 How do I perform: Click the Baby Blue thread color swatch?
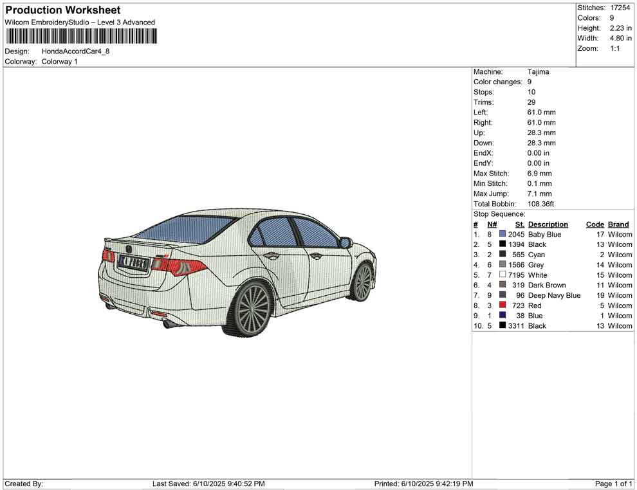click(503, 235)
